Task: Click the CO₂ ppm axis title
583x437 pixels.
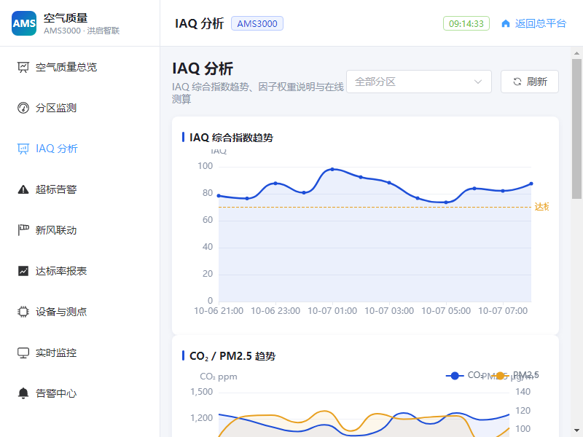Action: click(219, 377)
